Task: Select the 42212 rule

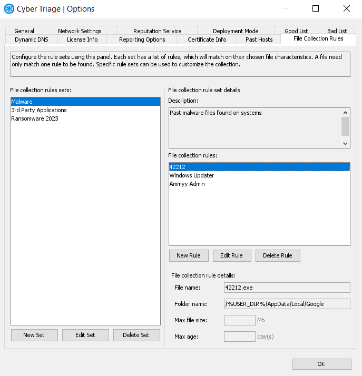Action: pos(259,167)
